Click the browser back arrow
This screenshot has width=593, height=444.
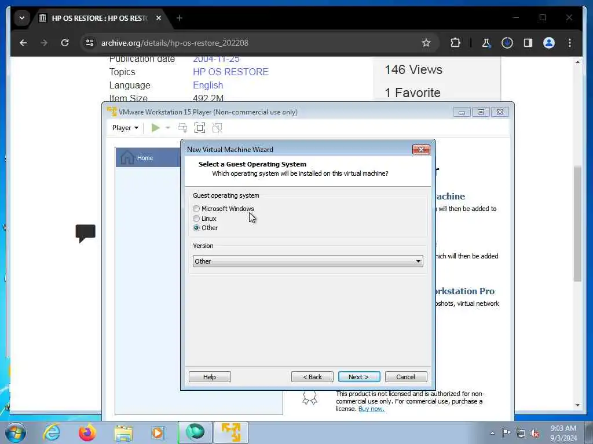[23, 43]
